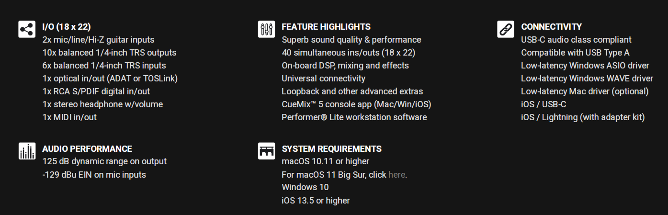
Task: Click the 'iOS 13.5 or higher' line
Action: point(316,201)
